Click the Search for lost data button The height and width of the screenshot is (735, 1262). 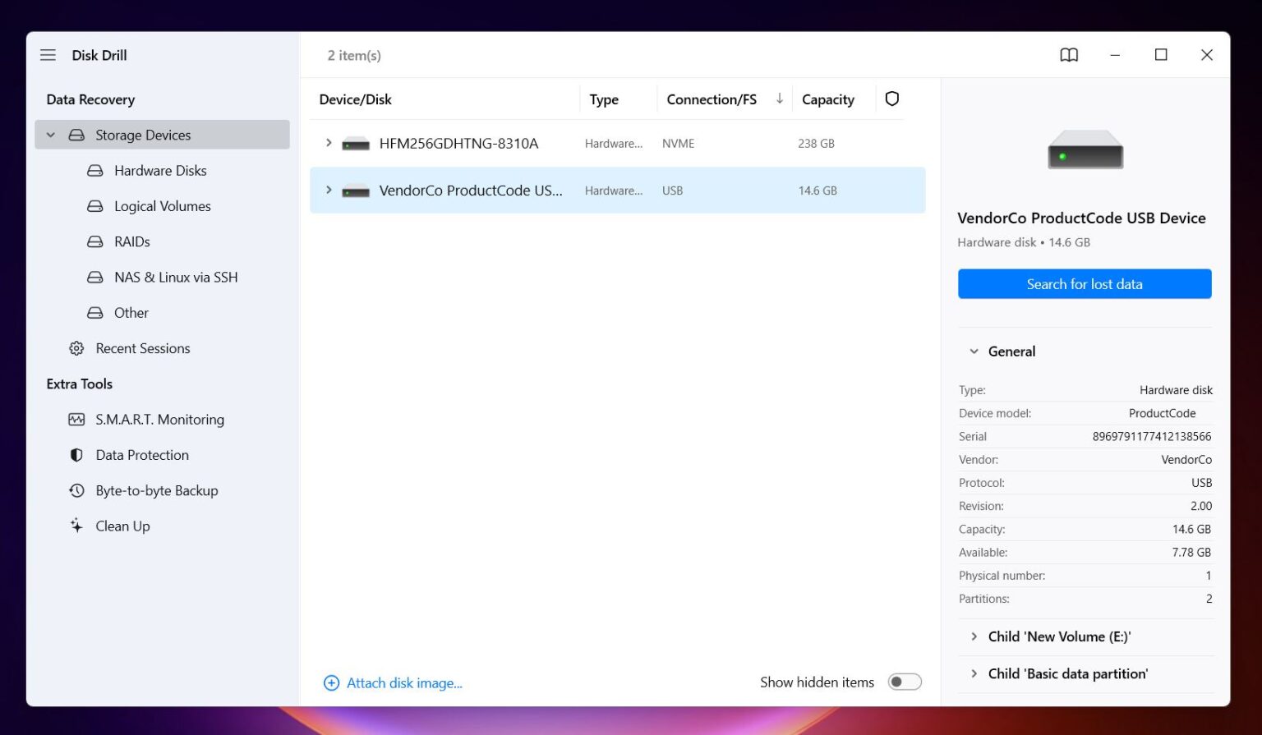click(1085, 283)
